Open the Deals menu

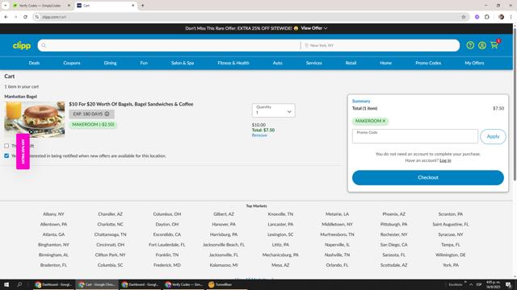pos(34,63)
